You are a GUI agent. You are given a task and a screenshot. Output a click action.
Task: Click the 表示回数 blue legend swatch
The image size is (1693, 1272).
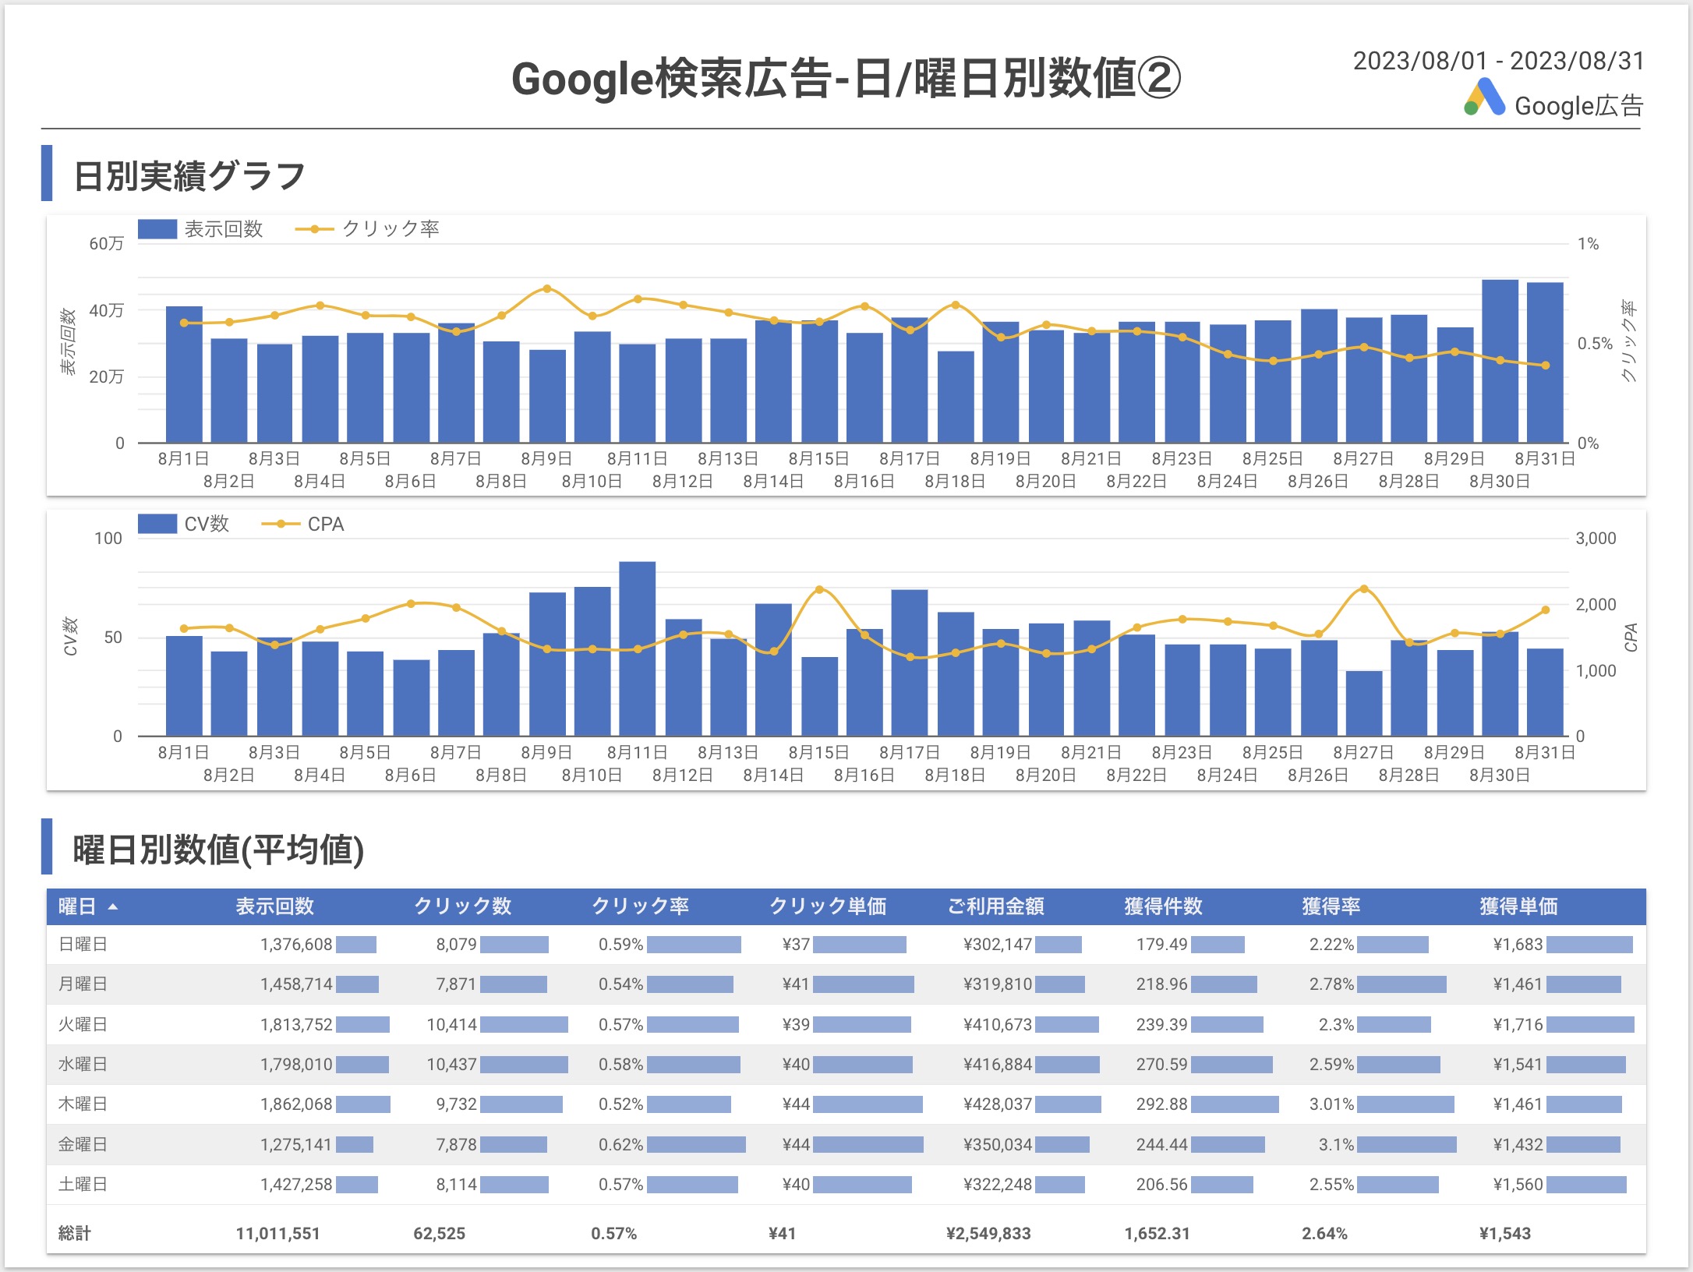(x=157, y=229)
